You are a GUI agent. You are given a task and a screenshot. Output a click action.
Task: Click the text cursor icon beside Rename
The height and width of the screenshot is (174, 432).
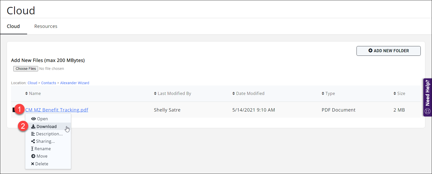(33, 148)
